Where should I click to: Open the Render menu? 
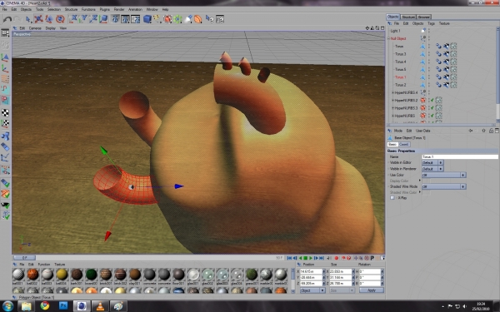tap(119, 9)
